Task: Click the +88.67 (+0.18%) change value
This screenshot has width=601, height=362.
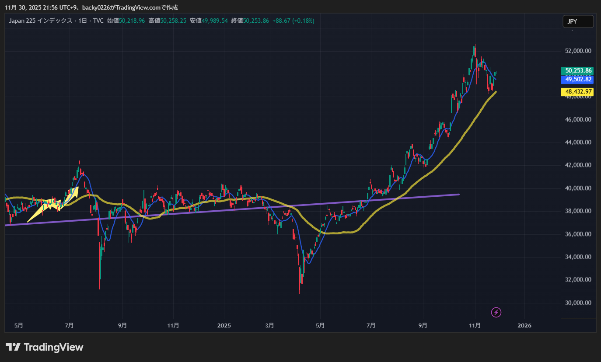Action: coord(293,21)
